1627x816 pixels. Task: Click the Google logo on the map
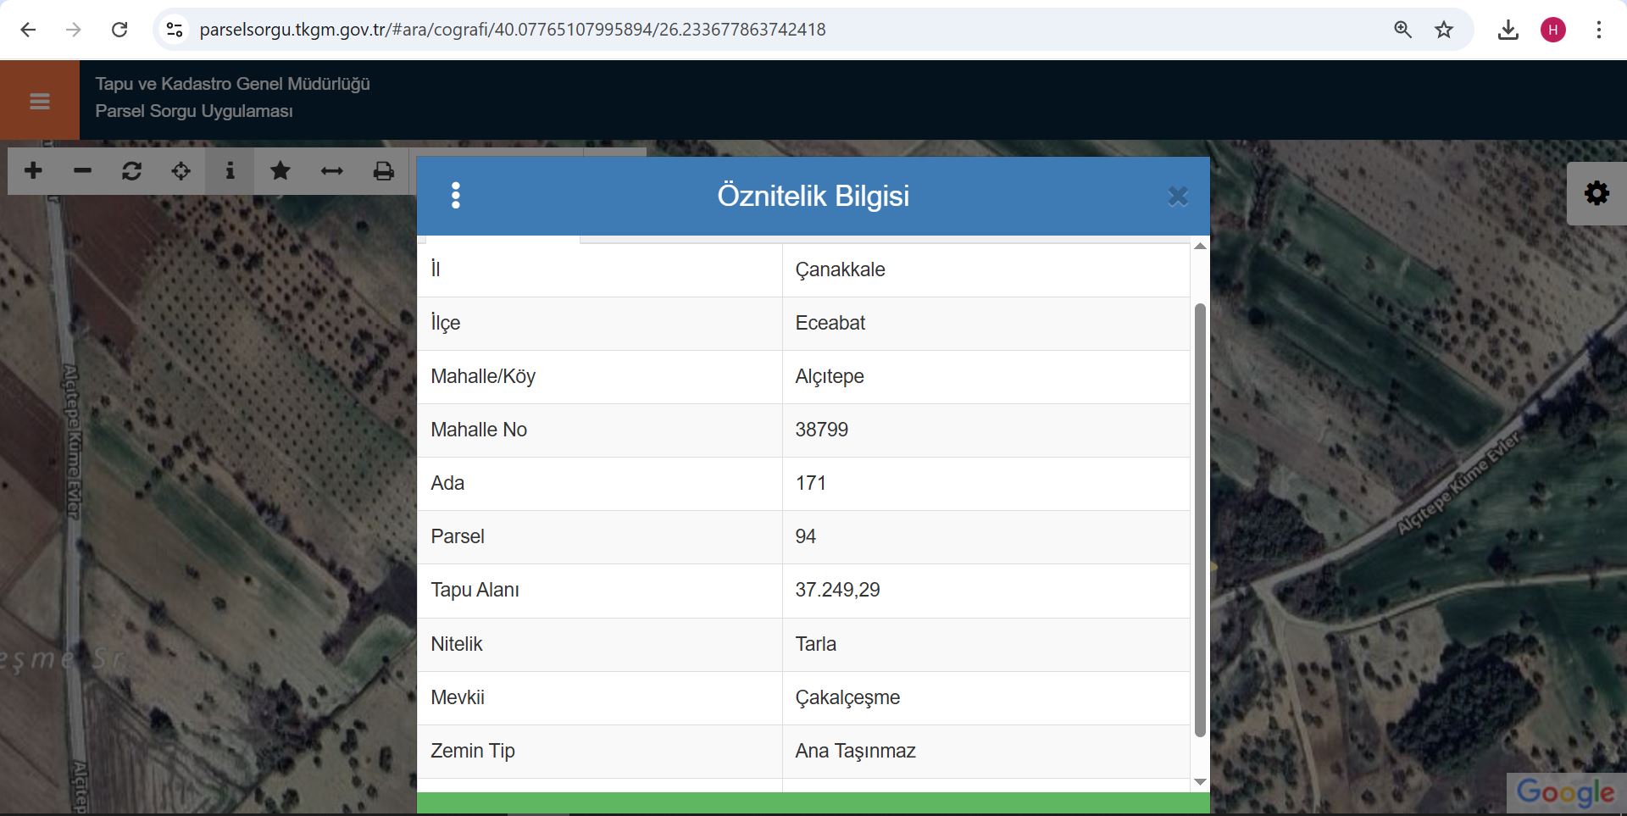click(x=1566, y=793)
